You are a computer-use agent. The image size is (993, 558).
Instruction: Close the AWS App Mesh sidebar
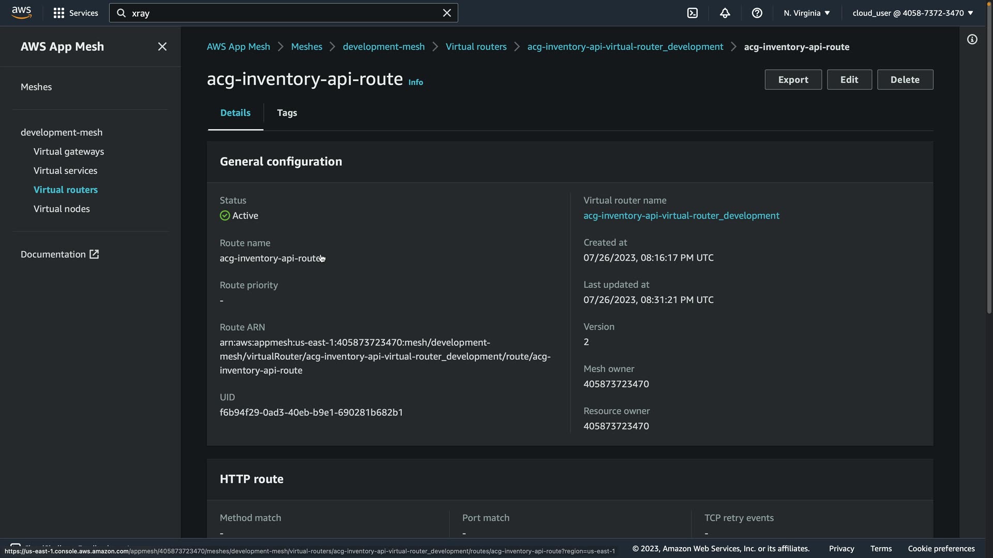162,47
